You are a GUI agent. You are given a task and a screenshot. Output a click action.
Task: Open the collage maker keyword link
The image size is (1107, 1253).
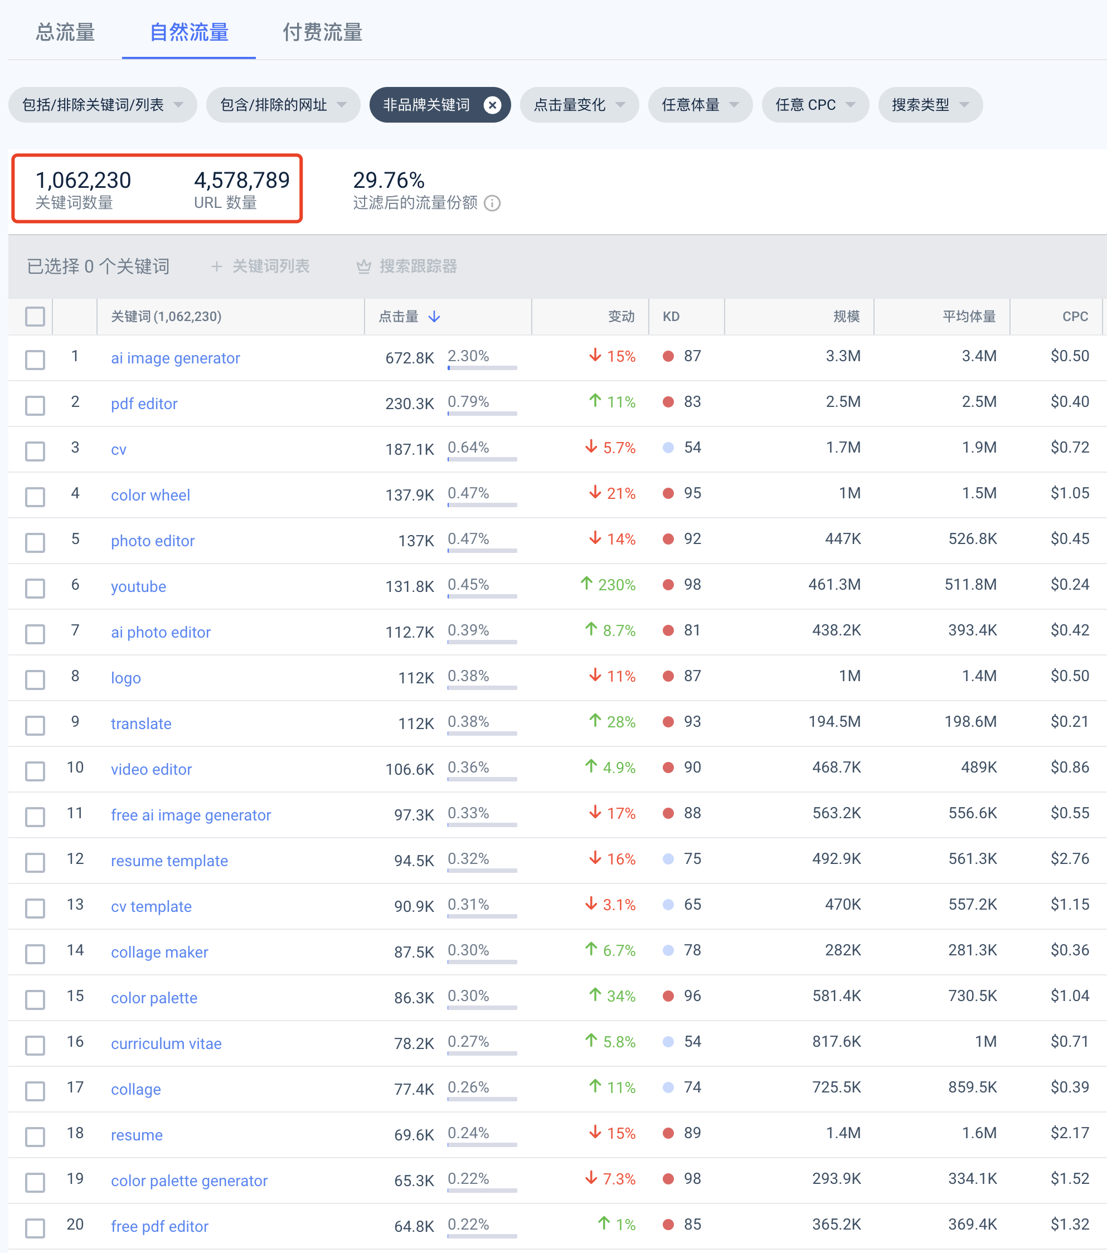pos(159,952)
